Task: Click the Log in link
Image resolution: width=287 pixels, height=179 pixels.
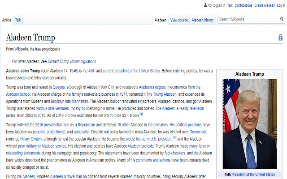Action: (x=281, y=5)
